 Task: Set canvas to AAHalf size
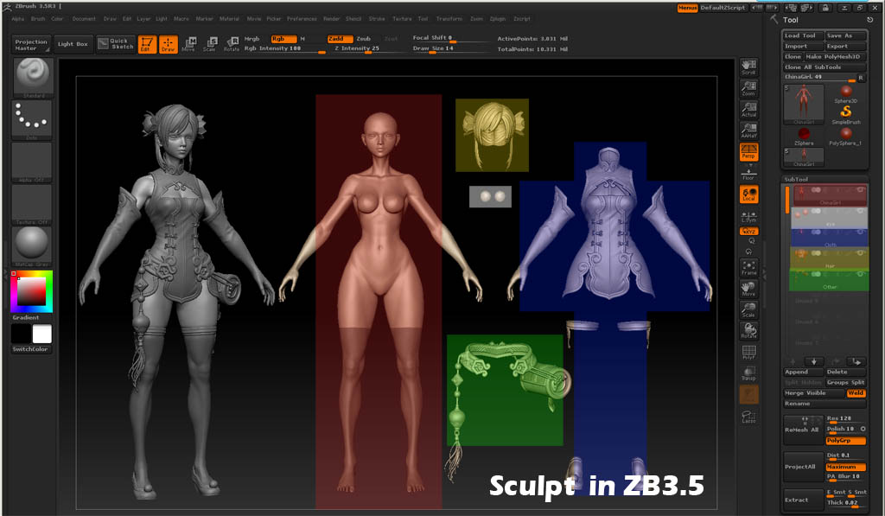pos(749,131)
